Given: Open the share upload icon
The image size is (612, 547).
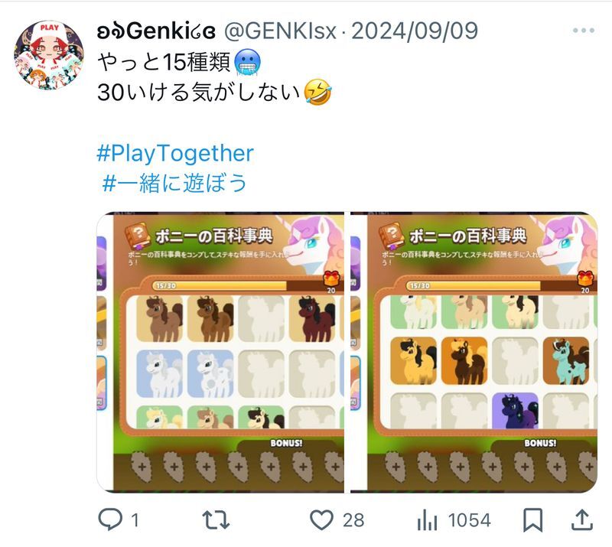Looking at the screenshot, I should [582, 519].
